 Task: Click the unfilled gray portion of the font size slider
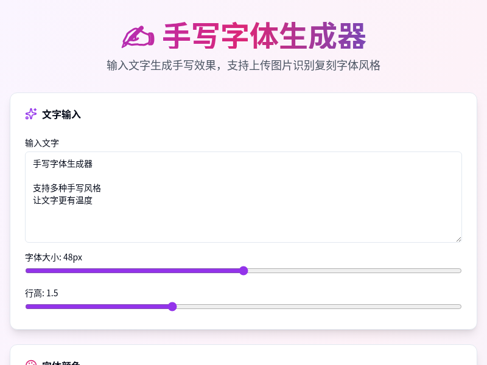pos(353,271)
